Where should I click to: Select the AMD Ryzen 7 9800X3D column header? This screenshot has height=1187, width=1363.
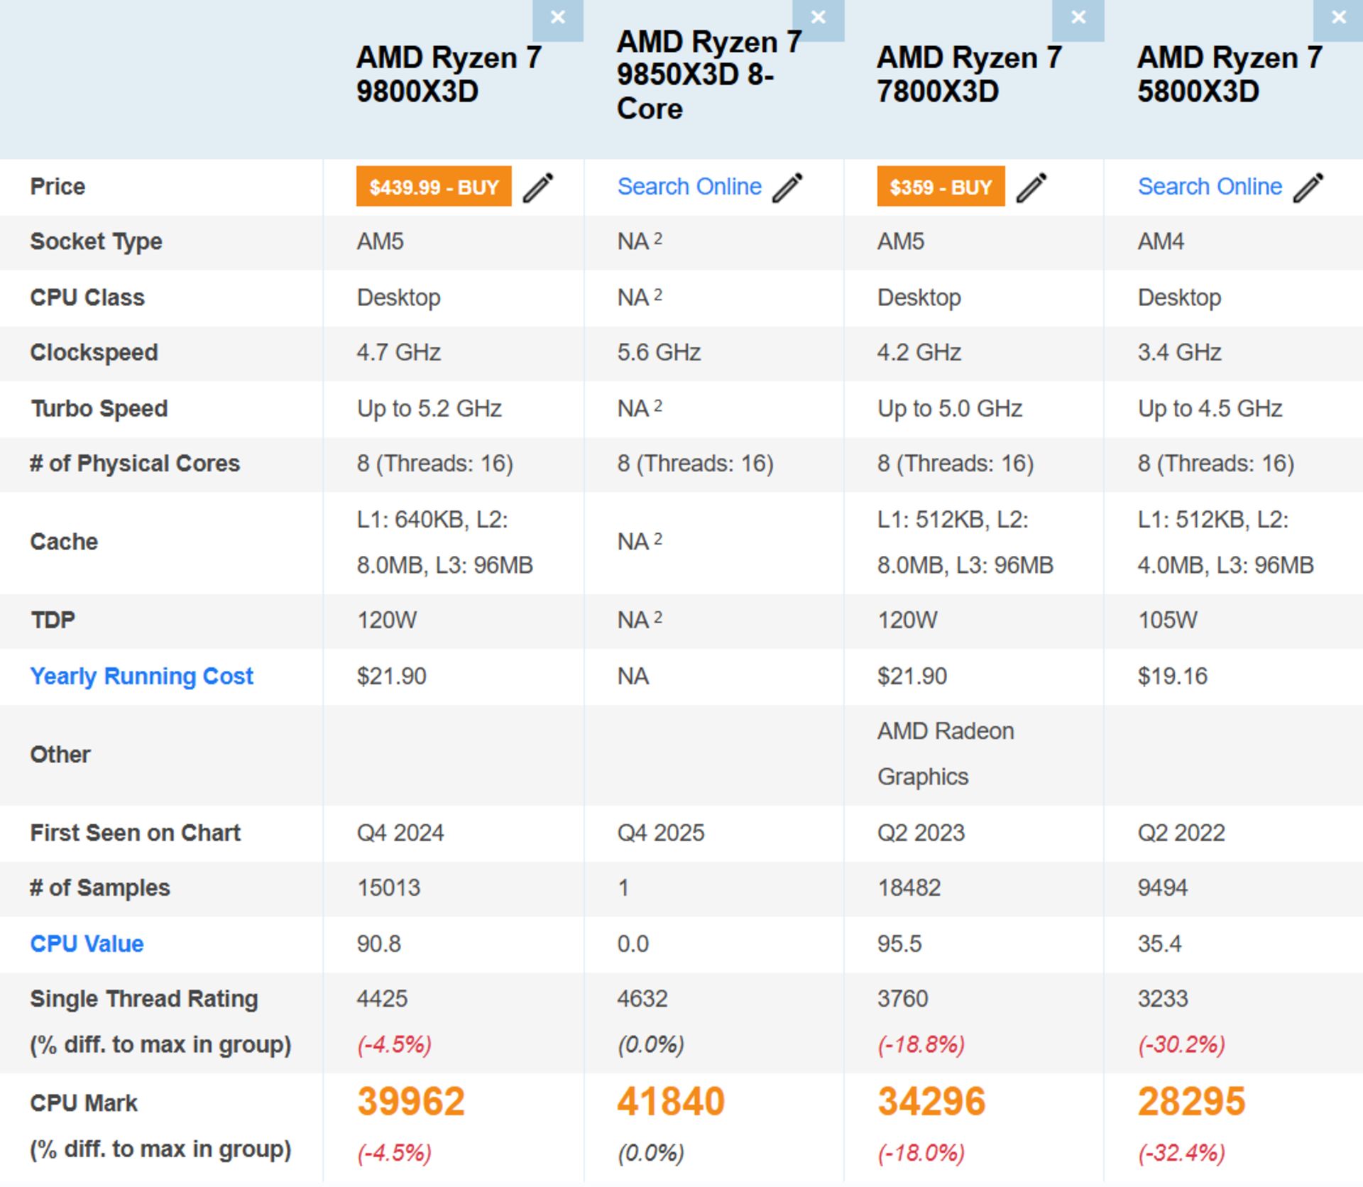(x=449, y=73)
